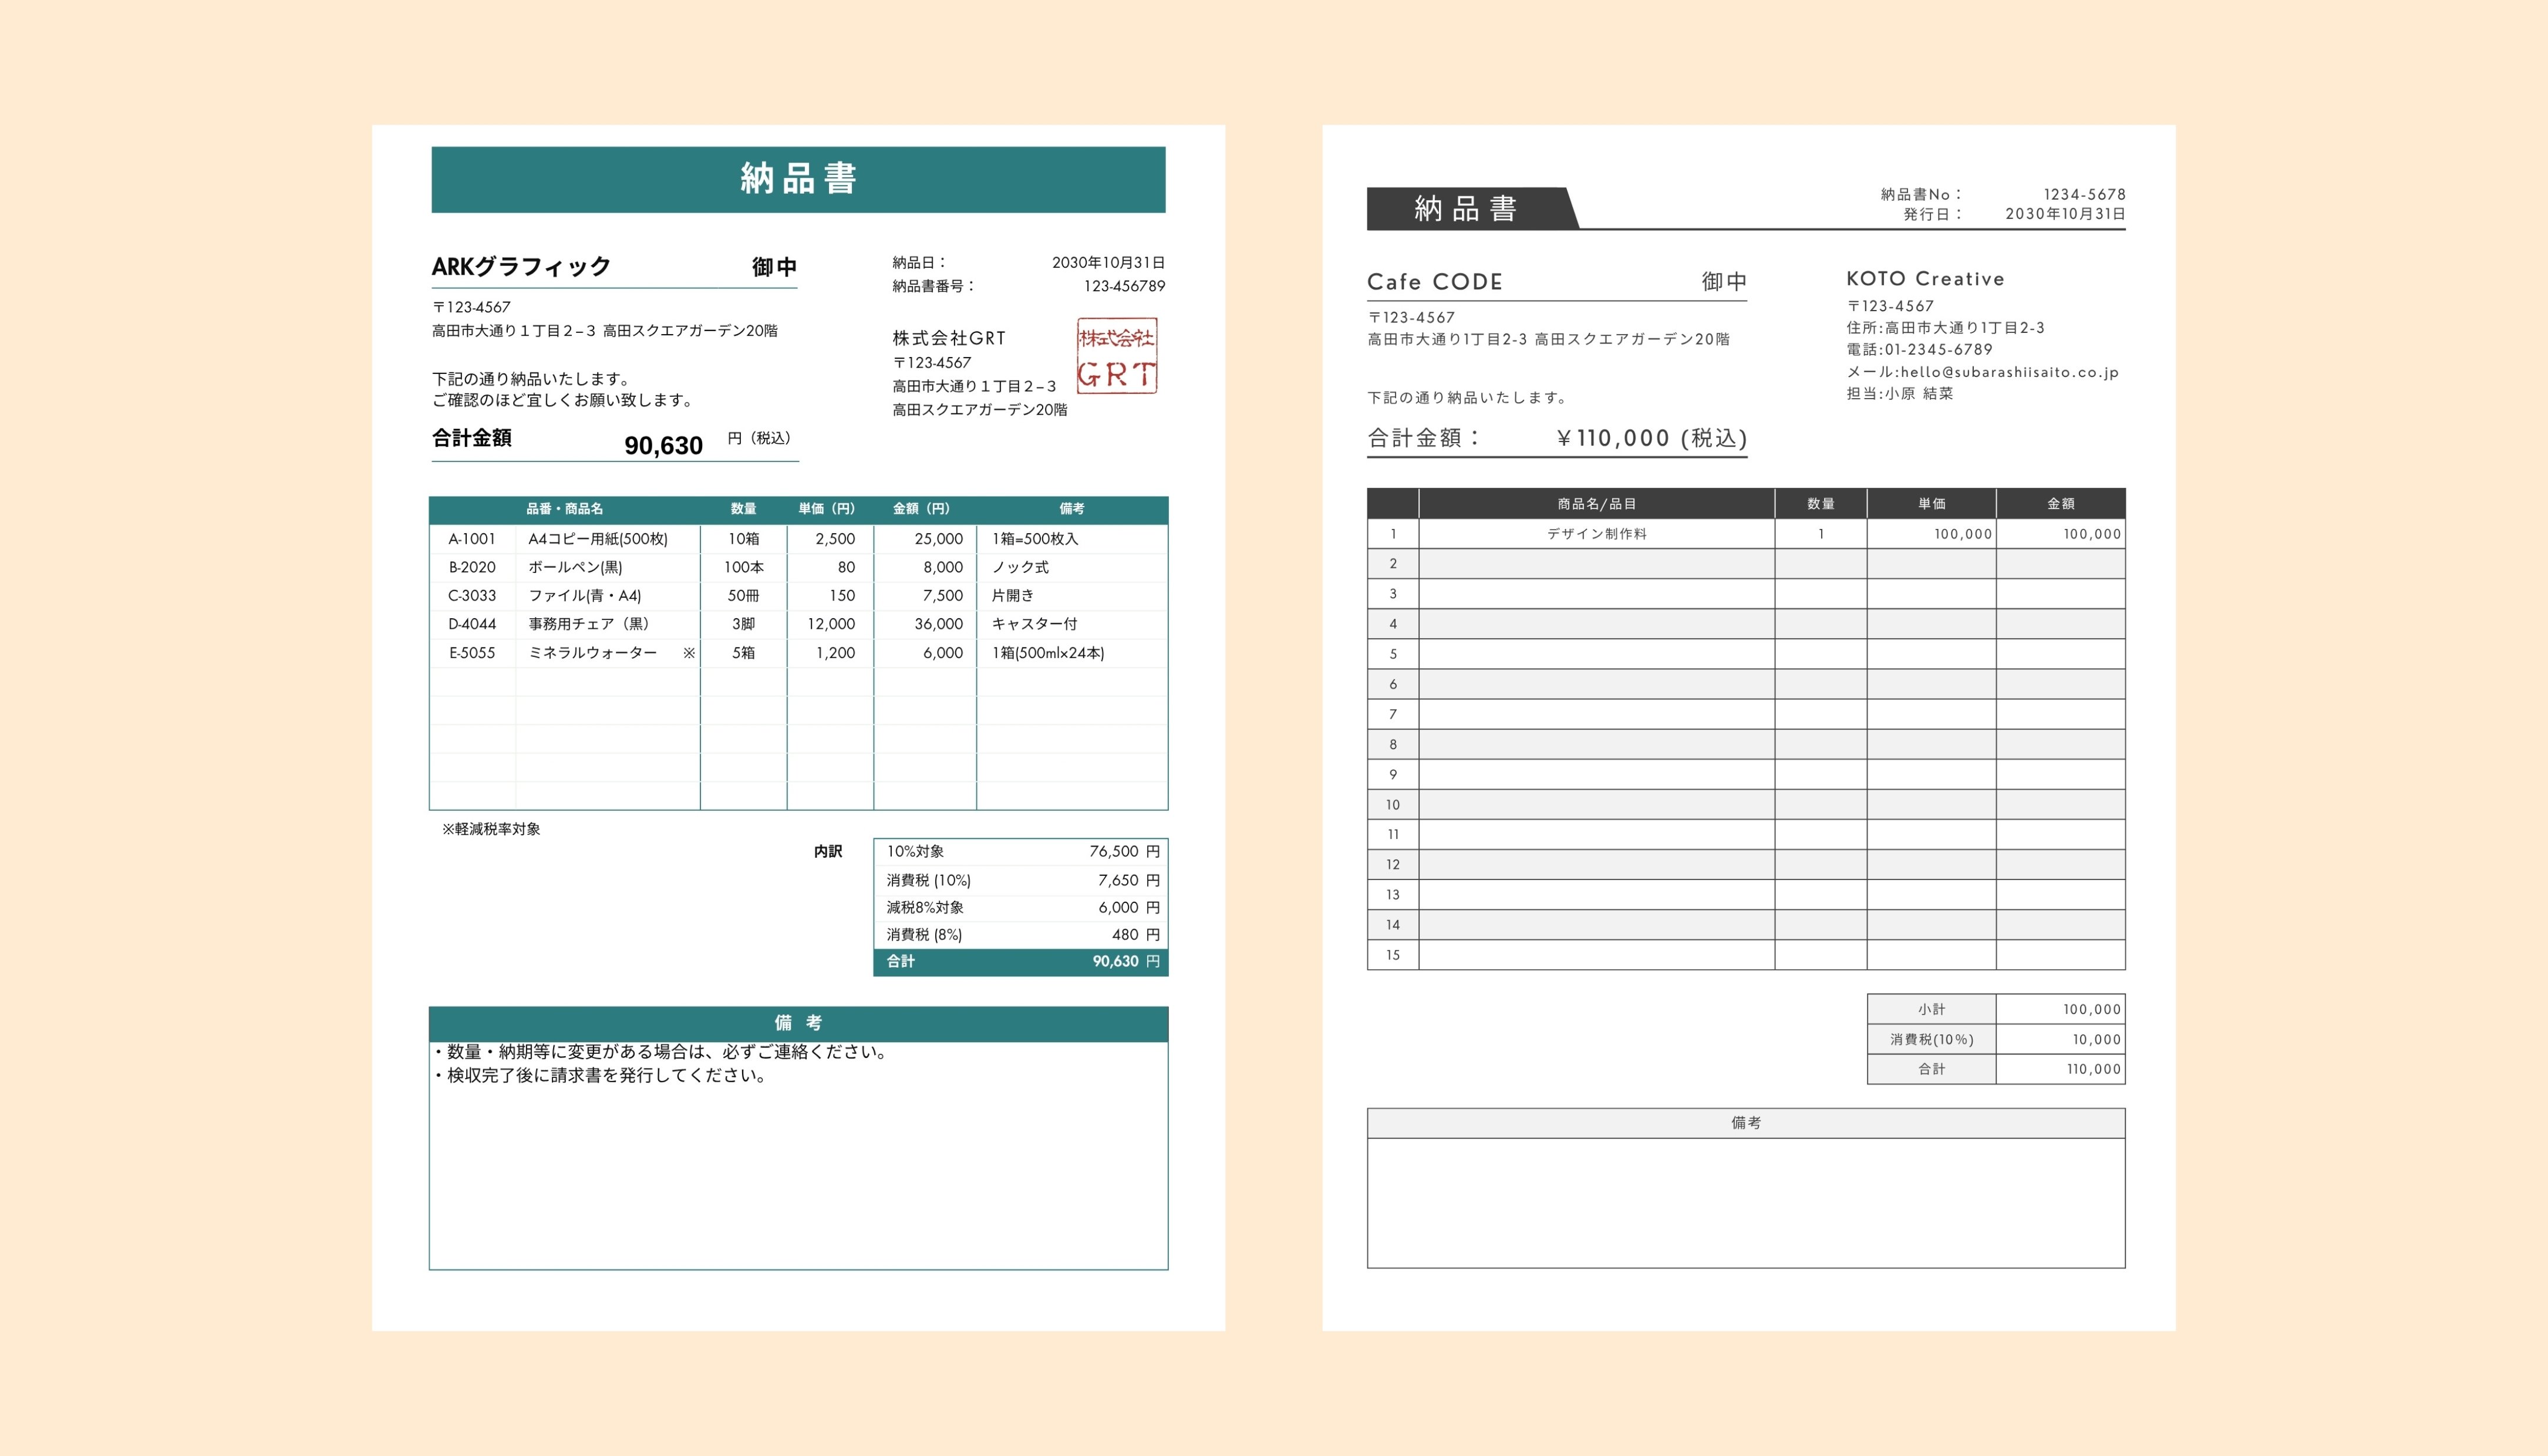The width and height of the screenshot is (2548, 1456).
Task: Select the ARKグラフィック recipient name
Action: [521, 267]
